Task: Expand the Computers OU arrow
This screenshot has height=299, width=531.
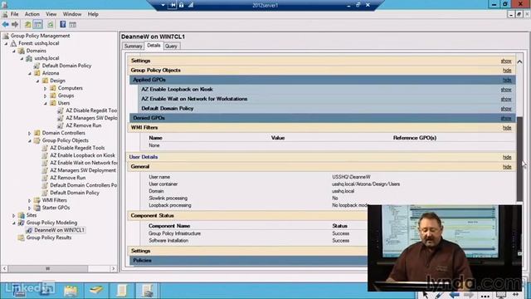Action: pyautogui.click(x=46, y=88)
